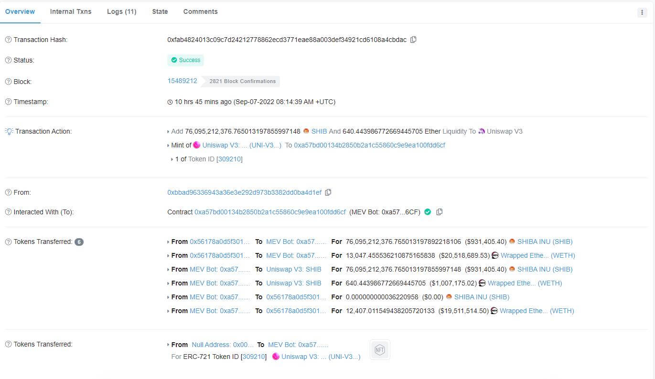655x379 pixels.
Task: Click the SHIB icon in 0.000000000036220958 row
Action: (x=449, y=297)
